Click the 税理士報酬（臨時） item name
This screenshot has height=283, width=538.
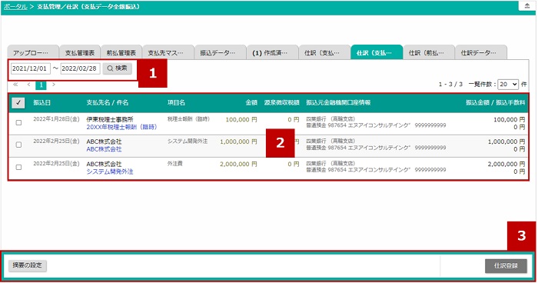tap(188, 119)
